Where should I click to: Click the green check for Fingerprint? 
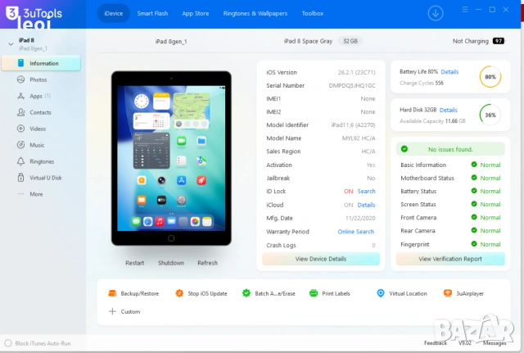tap(474, 244)
